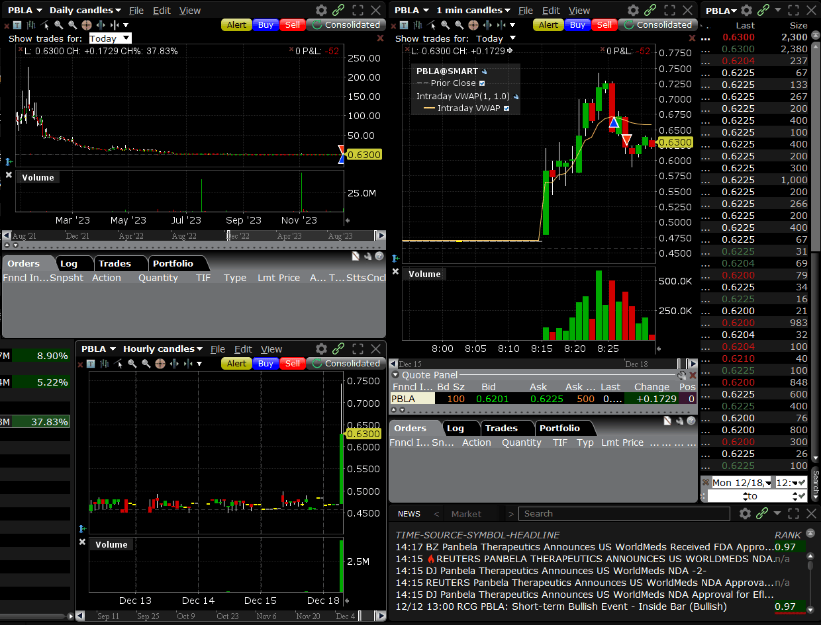Click the outward-arrows expand icon in 1 min toolbar
Viewport: 821px width, 625px height.
click(487, 25)
